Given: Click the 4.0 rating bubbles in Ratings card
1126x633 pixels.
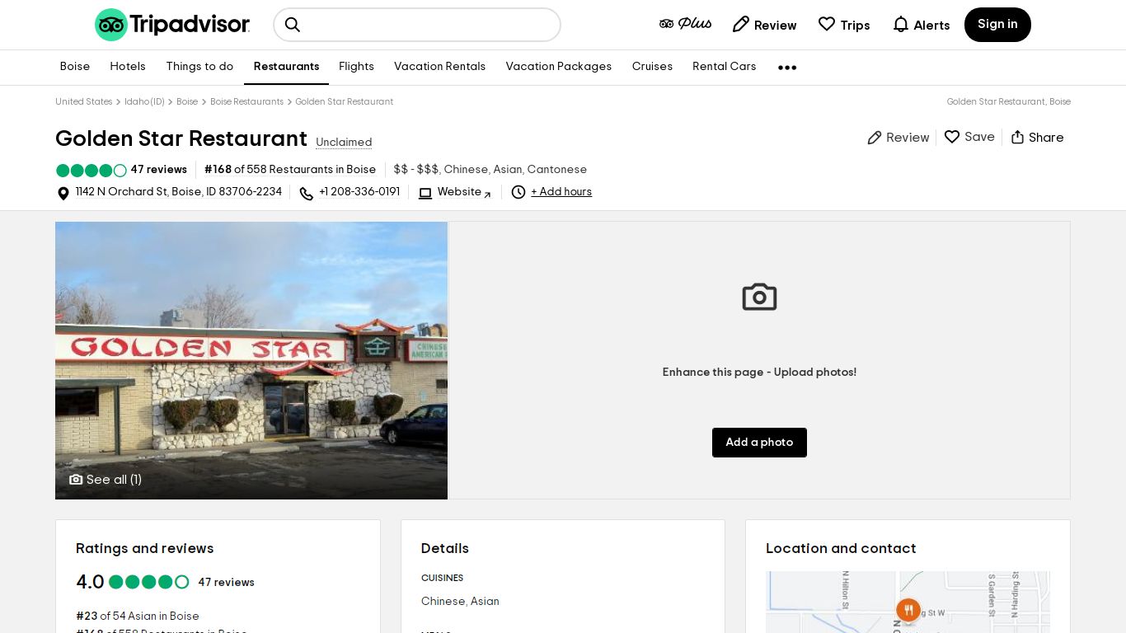Looking at the screenshot, I should 149,582.
